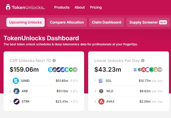Click the 2.8% ARB percentage
Viewport: 171px width, 118px height.
tap(74, 91)
